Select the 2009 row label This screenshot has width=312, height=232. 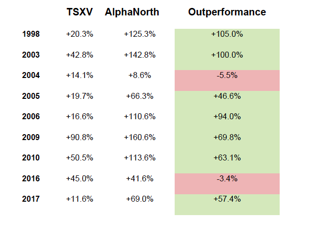pos(31,137)
